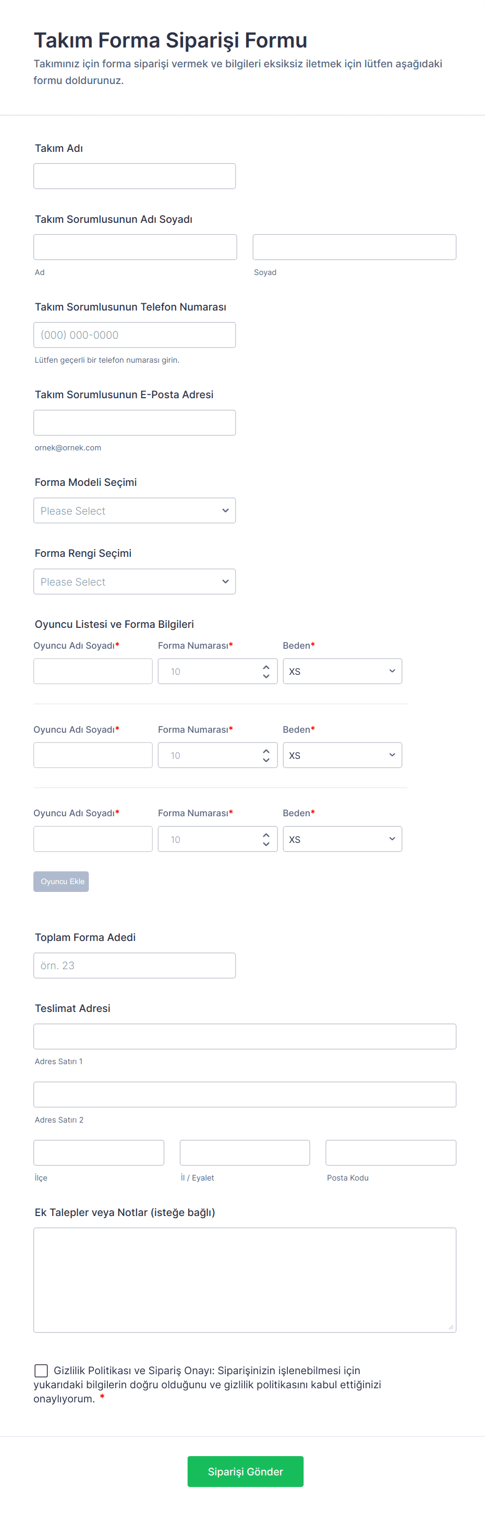Open the Forma Rengi Seçimi dropdown
485x1513 pixels.
(x=135, y=581)
